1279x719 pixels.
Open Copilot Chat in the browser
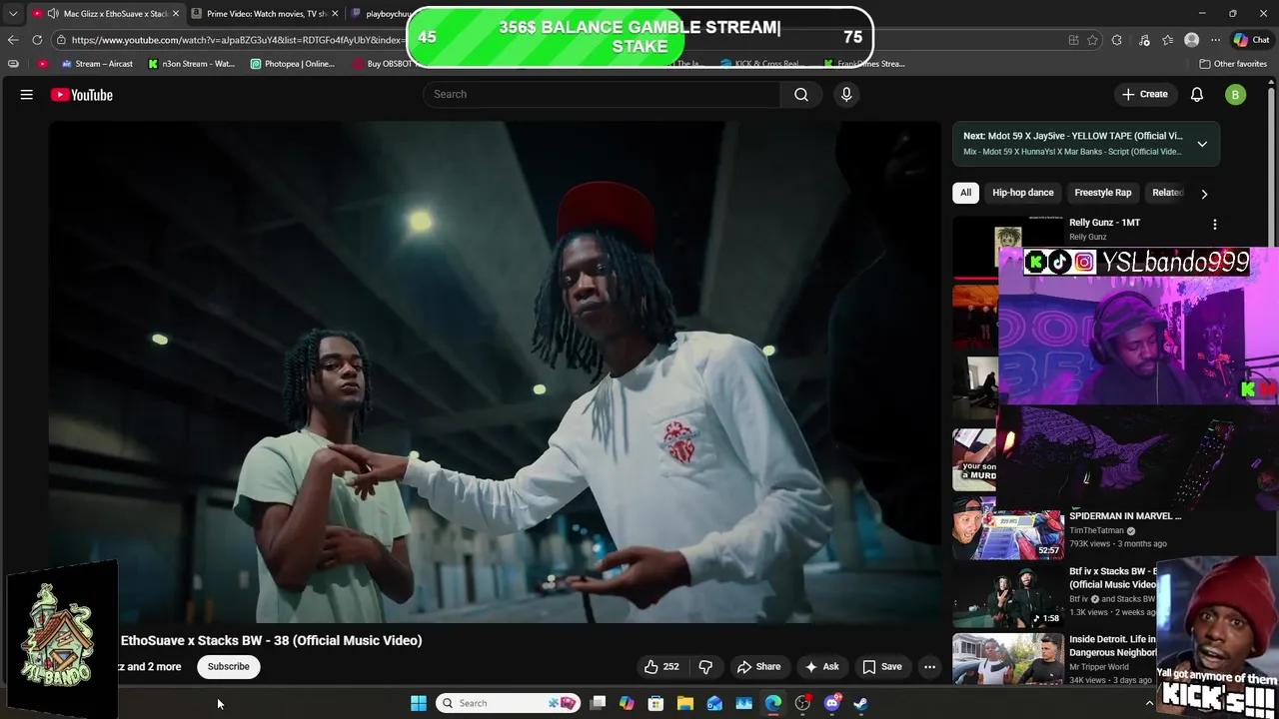(x=1251, y=40)
